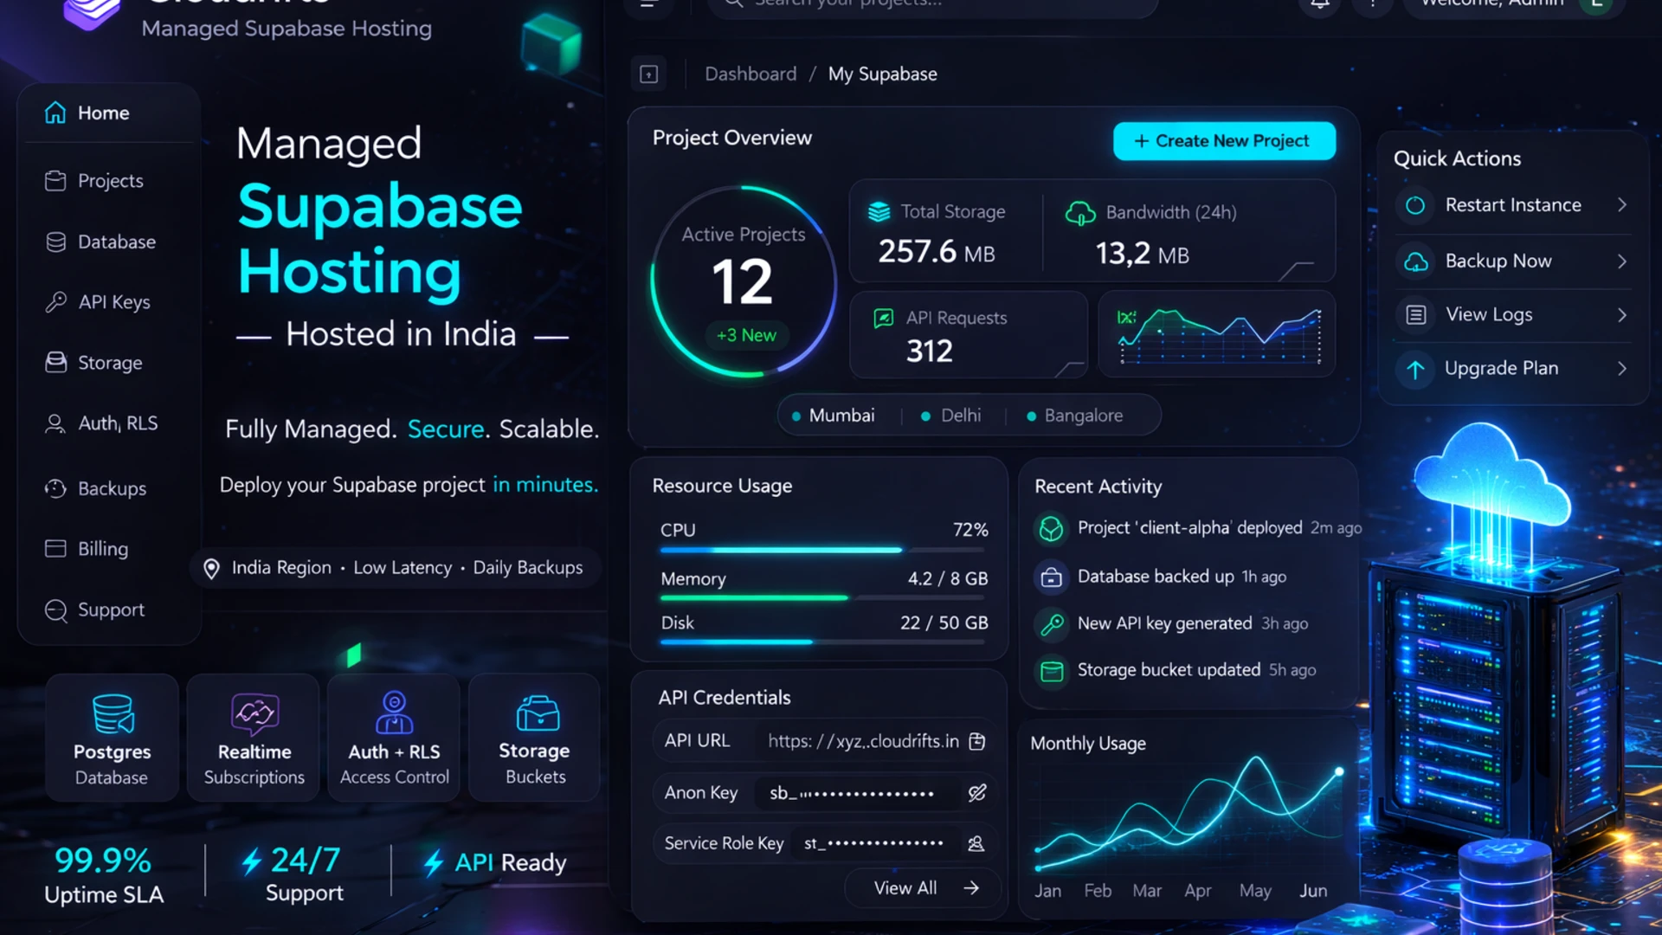Select the API Keys sidebar icon

pyautogui.click(x=55, y=302)
